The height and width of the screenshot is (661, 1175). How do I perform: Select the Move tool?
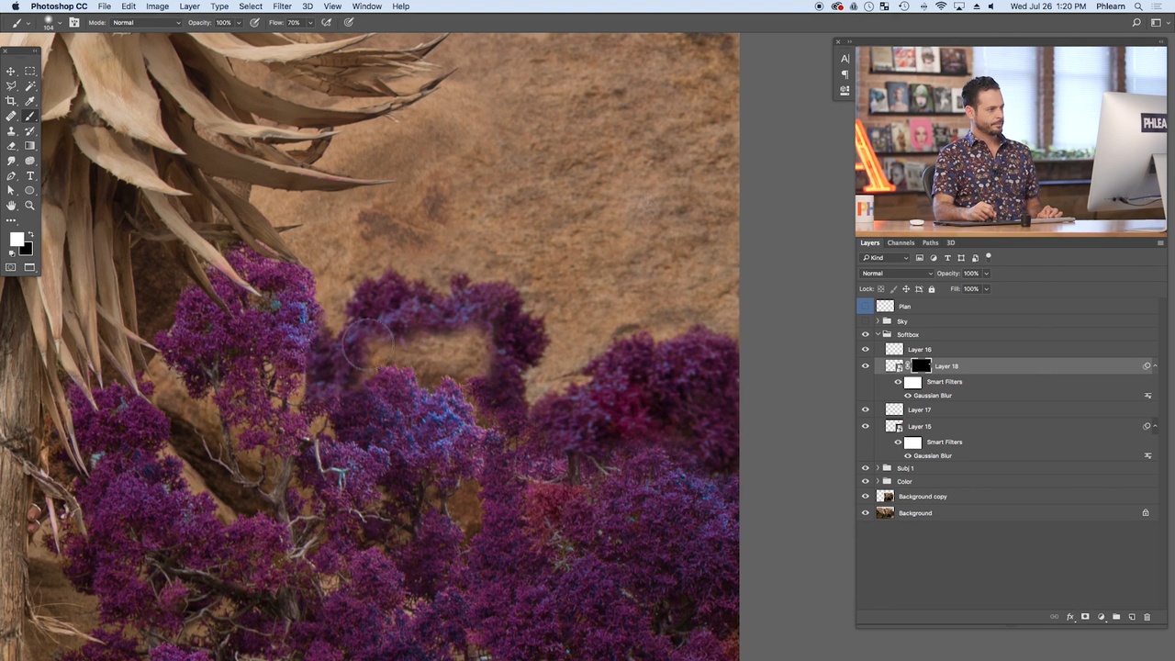(11, 71)
